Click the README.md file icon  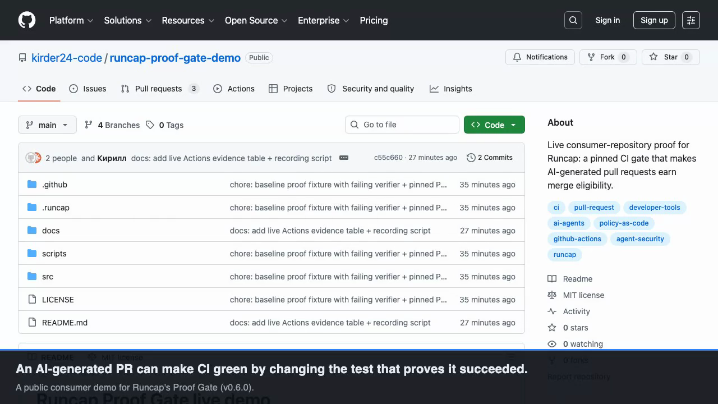(32, 323)
